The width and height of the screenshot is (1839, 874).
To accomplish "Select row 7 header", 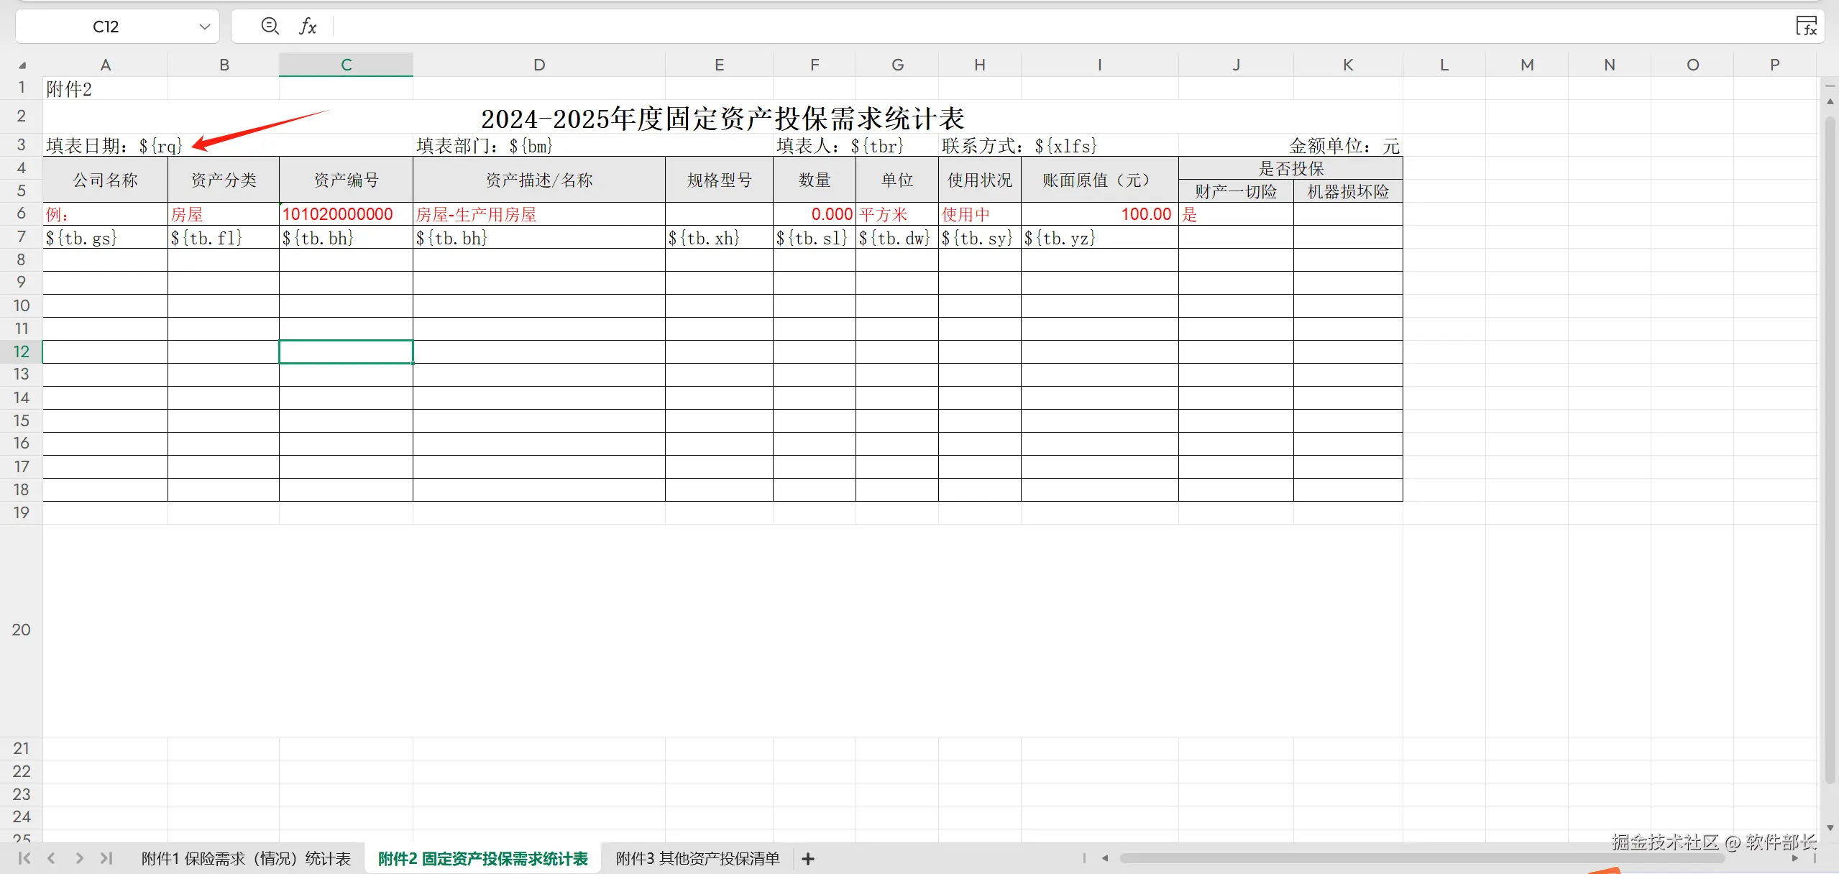I will [x=21, y=237].
